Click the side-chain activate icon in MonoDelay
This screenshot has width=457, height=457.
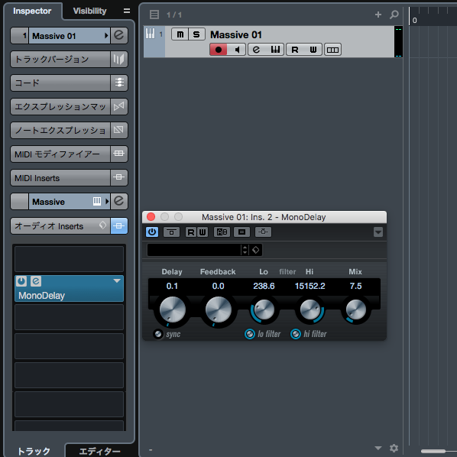pyautogui.click(x=263, y=232)
